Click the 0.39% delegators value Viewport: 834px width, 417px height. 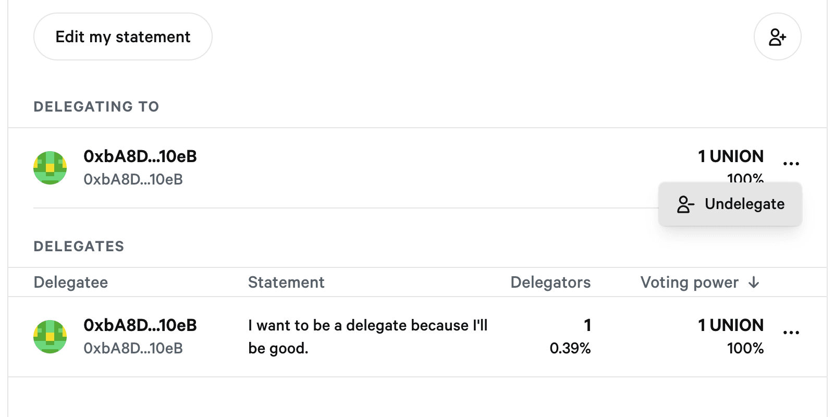570,348
